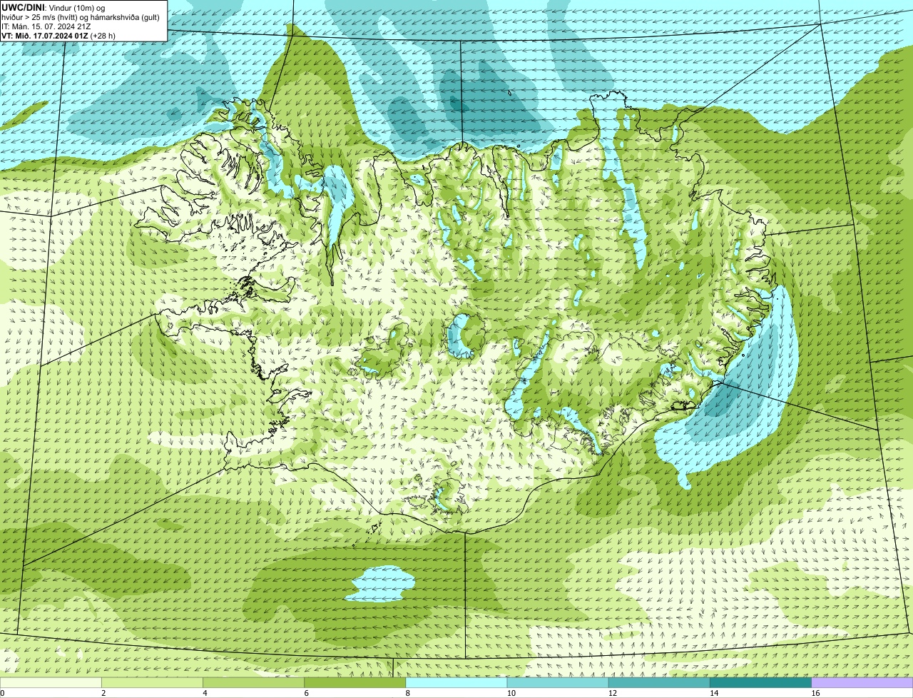The height and width of the screenshot is (698, 913).
Task: Click the legend scale label '8'
Action: click(x=408, y=693)
